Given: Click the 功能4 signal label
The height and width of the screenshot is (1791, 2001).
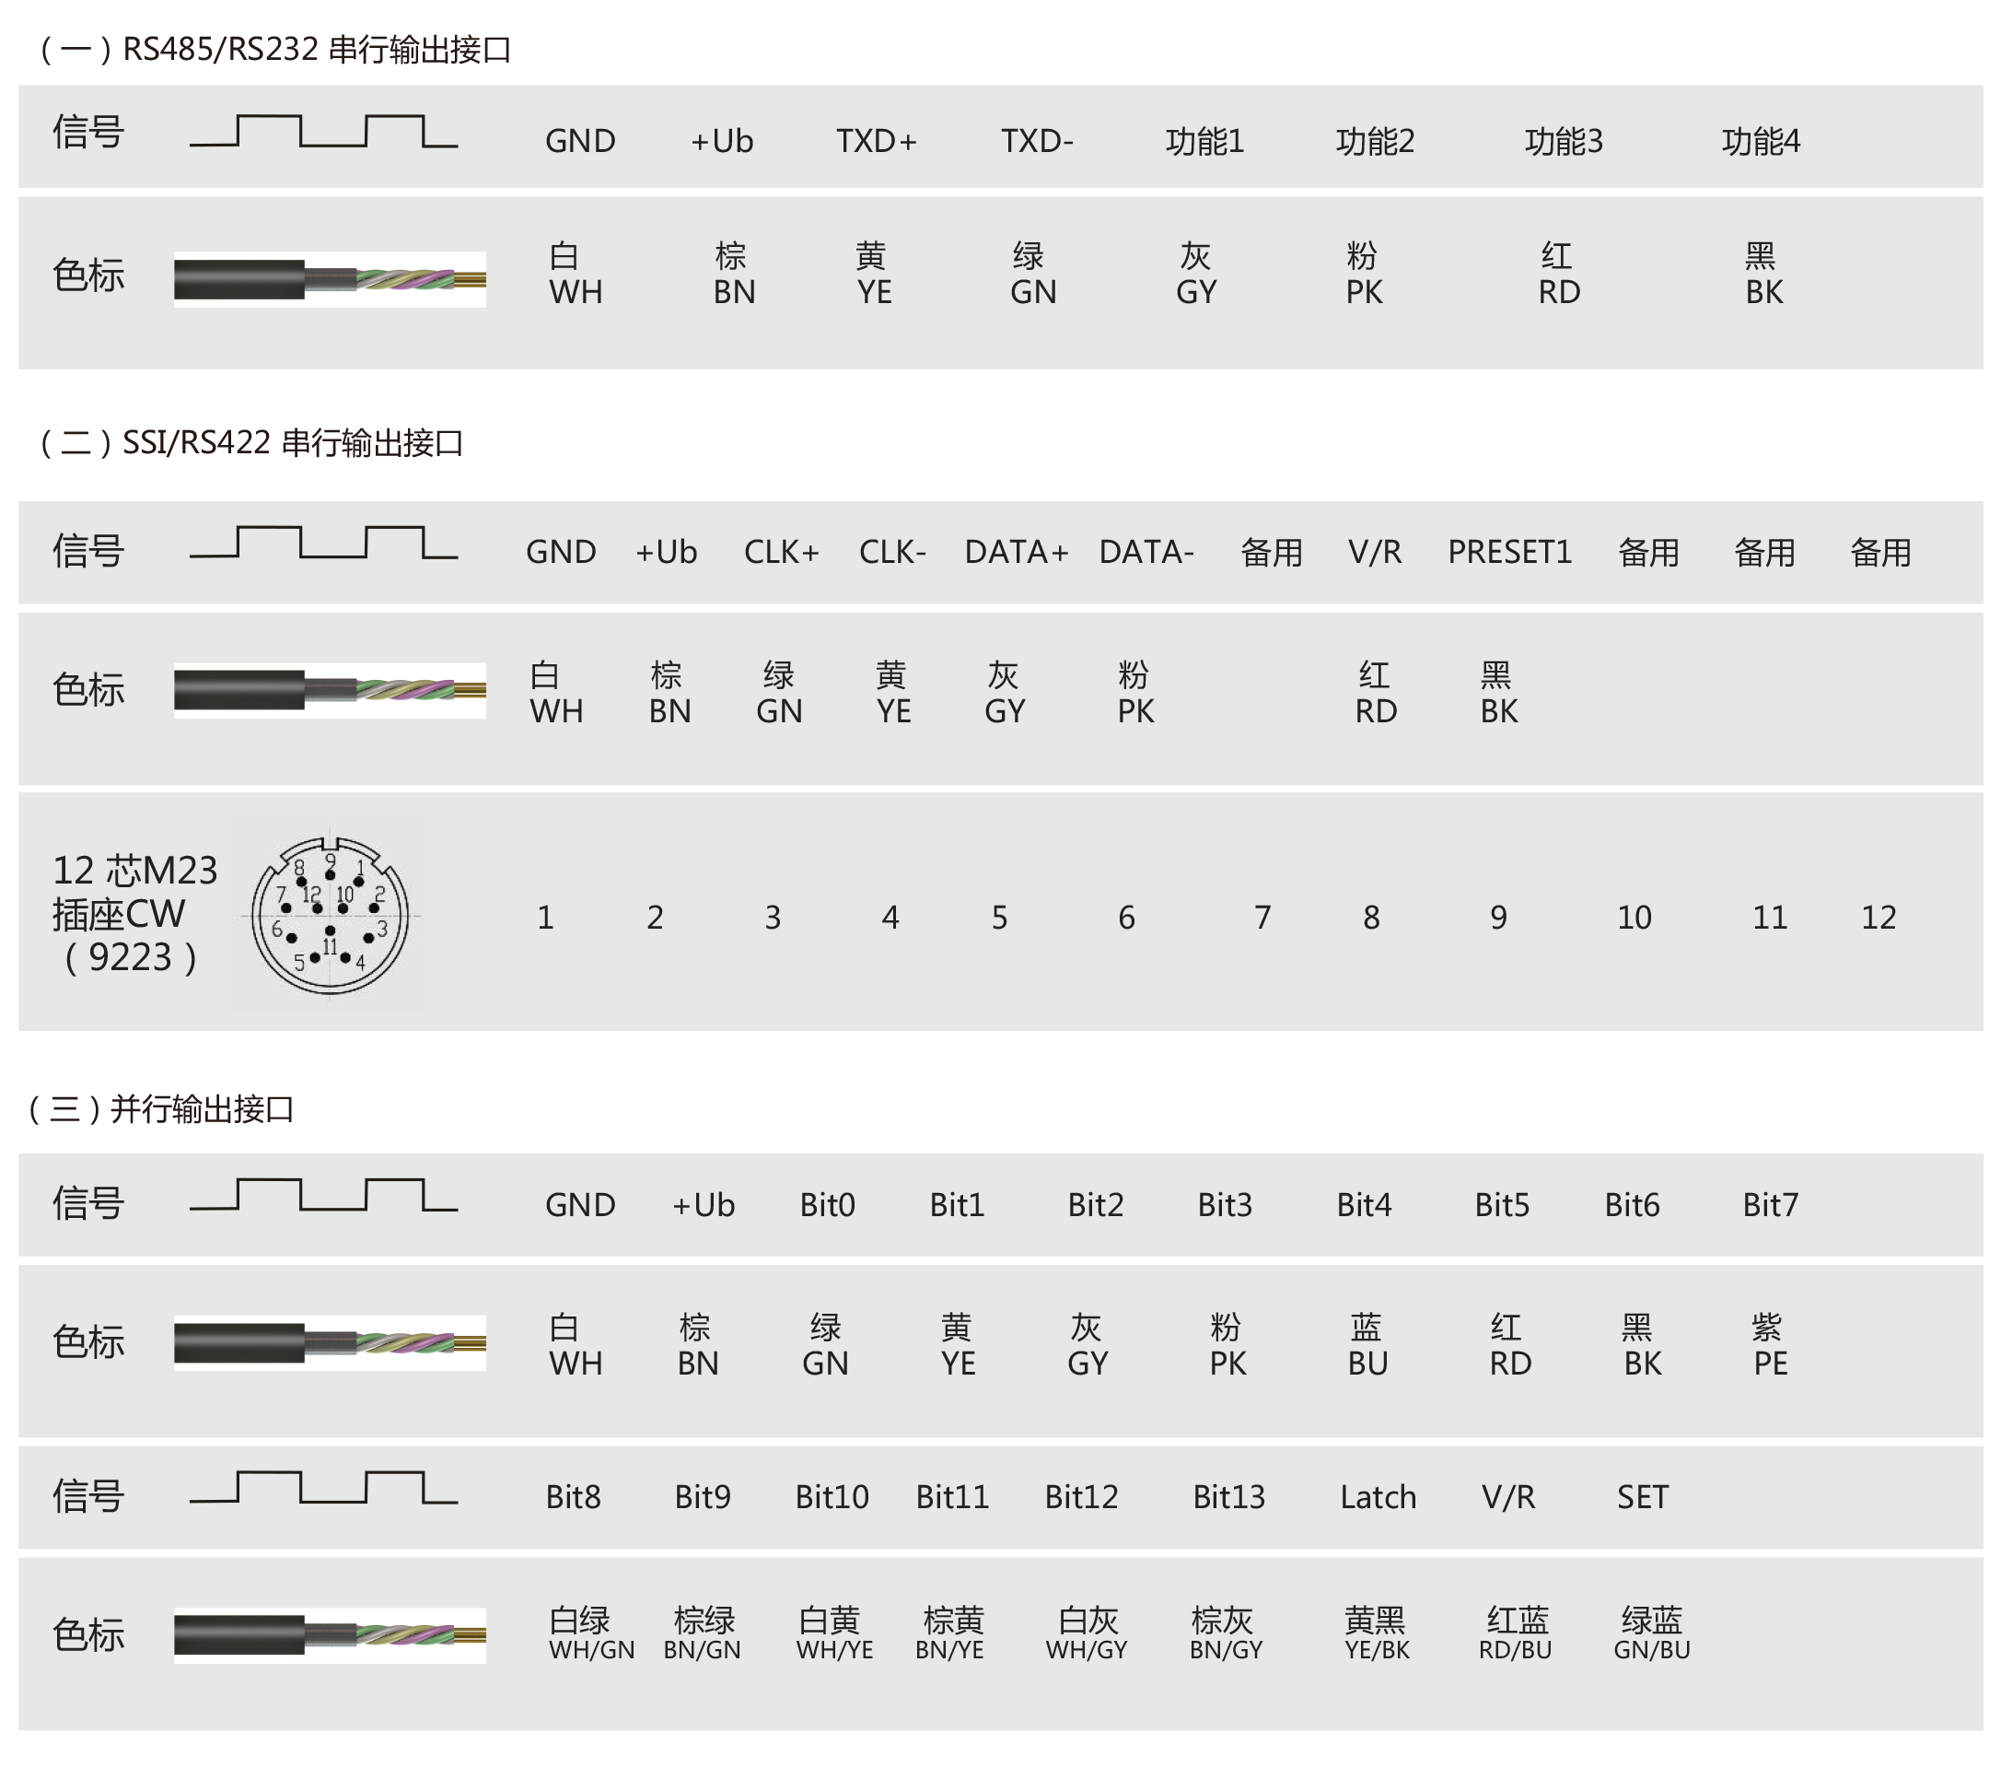Looking at the screenshot, I should [1761, 142].
